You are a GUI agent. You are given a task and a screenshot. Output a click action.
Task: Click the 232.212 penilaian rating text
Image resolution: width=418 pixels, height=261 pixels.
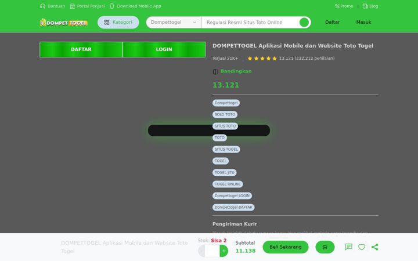[314, 59]
